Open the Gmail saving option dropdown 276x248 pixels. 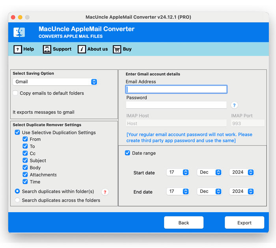pyautogui.click(x=55, y=82)
